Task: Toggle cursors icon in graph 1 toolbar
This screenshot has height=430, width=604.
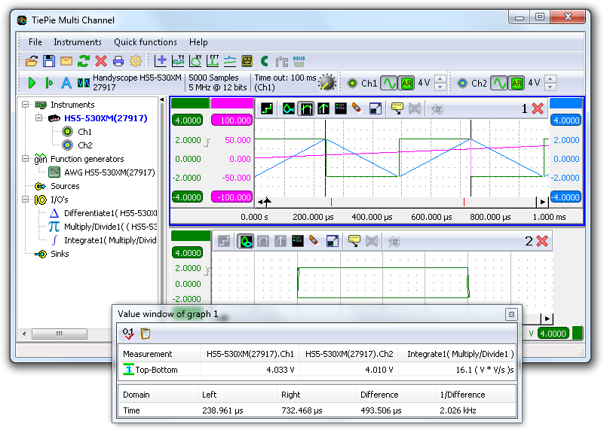Action: [x=306, y=109]
